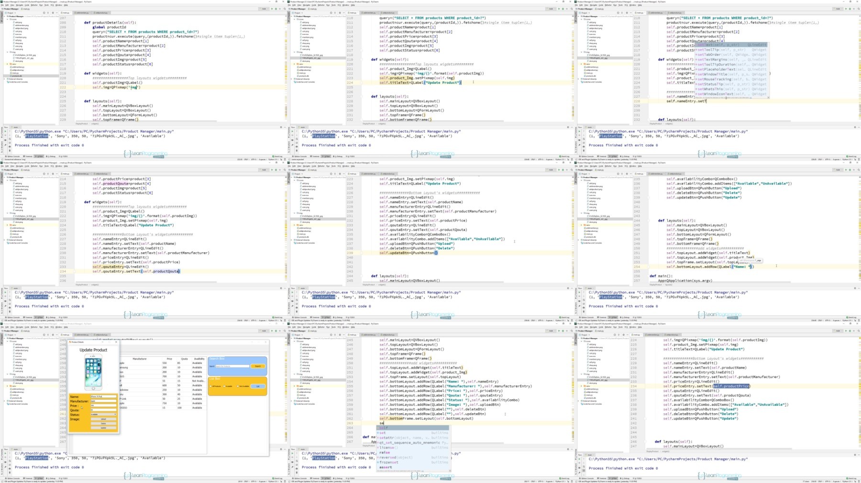Image resolution: width=861 pixels, height=483 pixels.
Task: Switch to addmember.py tab in frame starting at line 207
Action: point(82,13)
